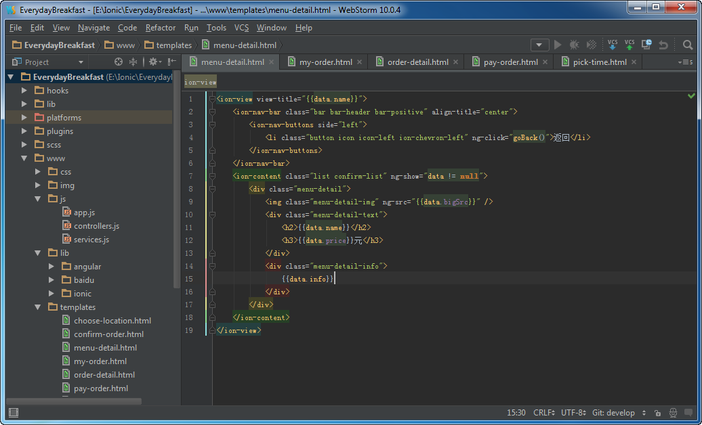702x425 pixels.
Task: Expand the plugins folder
Action: click(x=24, y=131)
